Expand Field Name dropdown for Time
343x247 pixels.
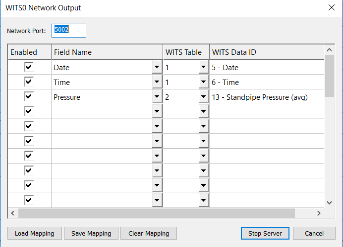pyautogui.click(x=157, y=82)
